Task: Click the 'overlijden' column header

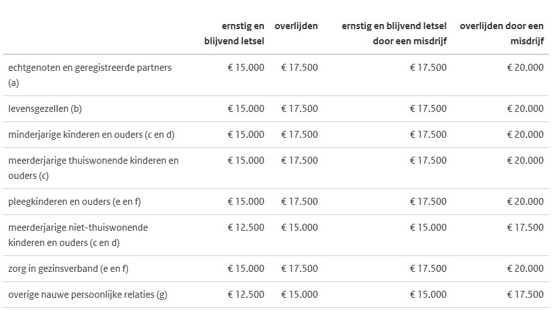Action: tap(296, 26)
